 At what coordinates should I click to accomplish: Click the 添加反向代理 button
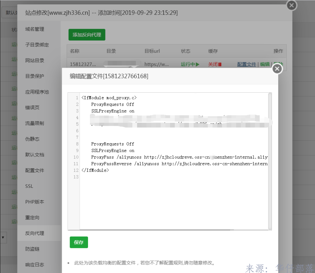point(87,35)
